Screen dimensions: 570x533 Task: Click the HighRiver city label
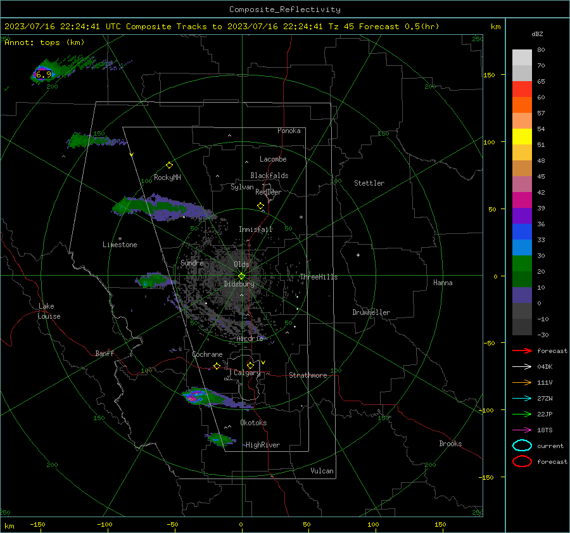[263, 445]
